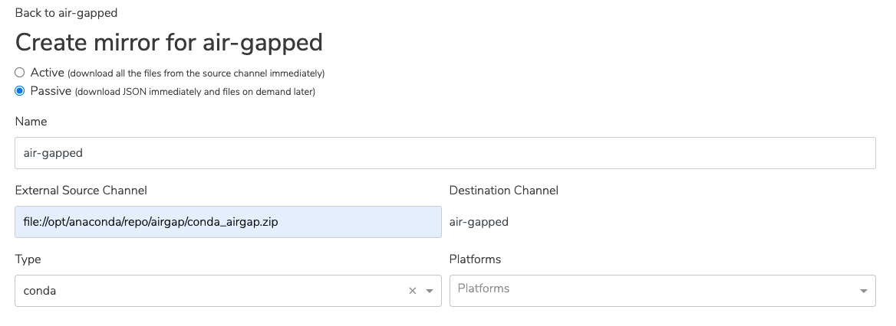Open the Type dropdown arrow
This screenshot has height=326, width=896.
(430, 292)
